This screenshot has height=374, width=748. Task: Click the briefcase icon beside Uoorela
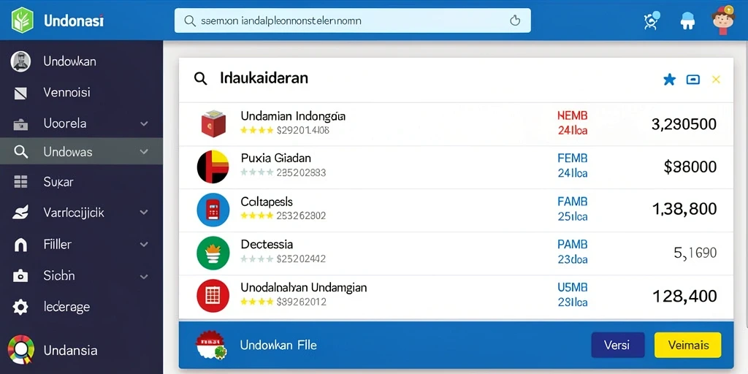[20, 124]
